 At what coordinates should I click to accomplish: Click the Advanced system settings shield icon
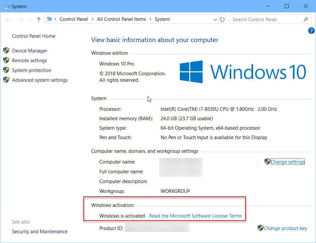(x=7, y=80)
